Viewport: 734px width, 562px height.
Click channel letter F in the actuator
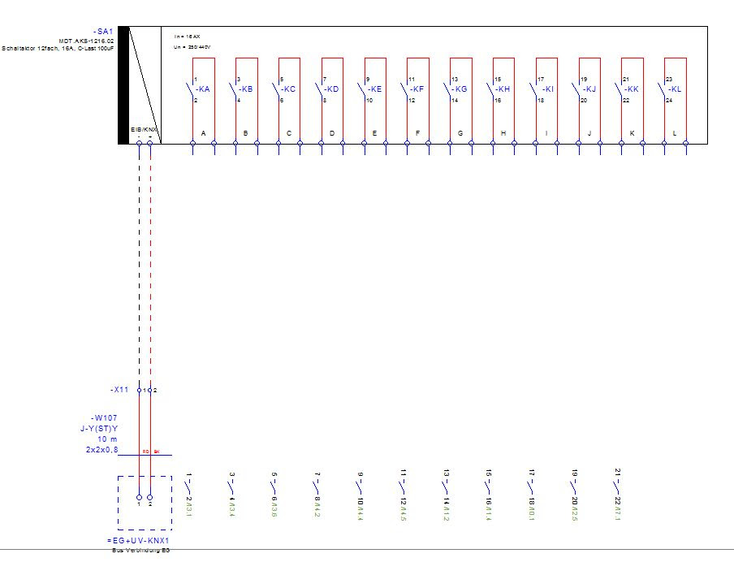417,133
